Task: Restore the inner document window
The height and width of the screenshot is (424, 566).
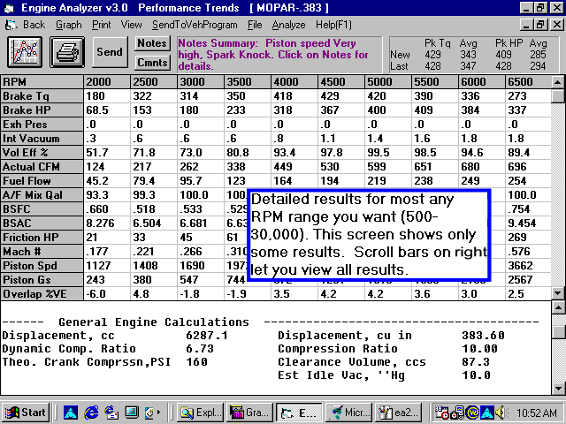Action: pyautogui.click(x=540, y=25)
